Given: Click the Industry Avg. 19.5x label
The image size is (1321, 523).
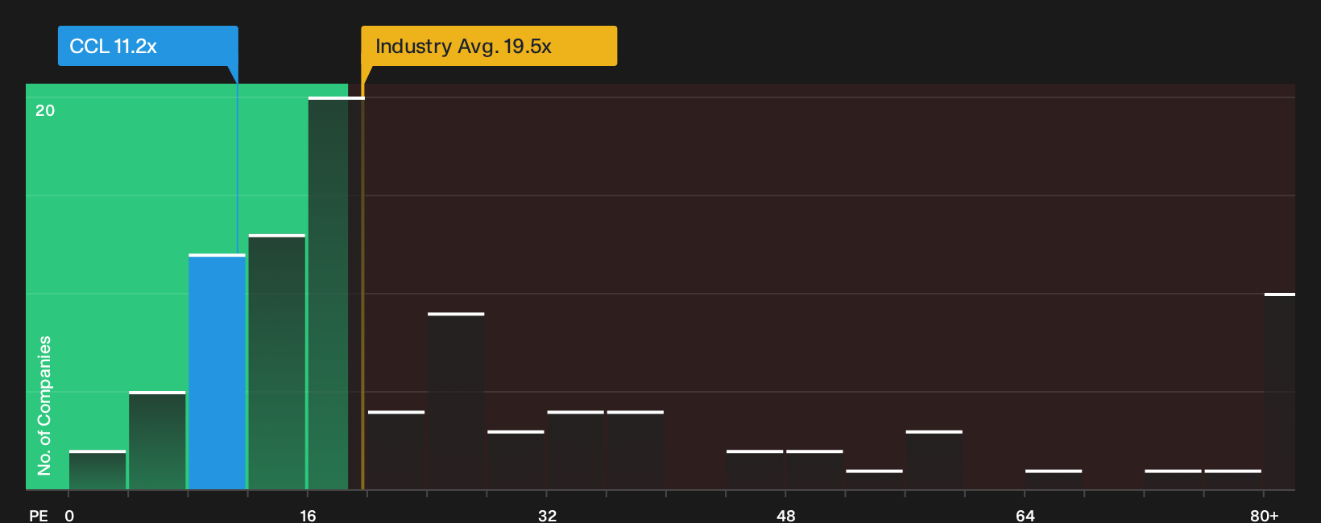Looking at the screenshot, I should (x=489, y=46).
